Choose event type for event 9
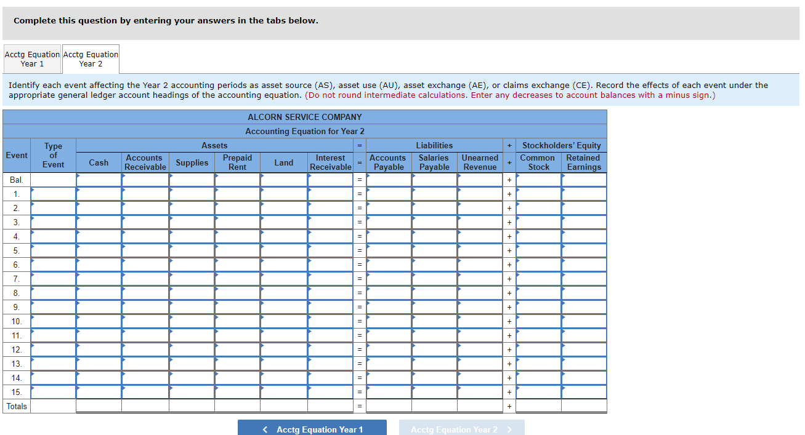This screenshot has height=435, width=805. pos(54,307)
